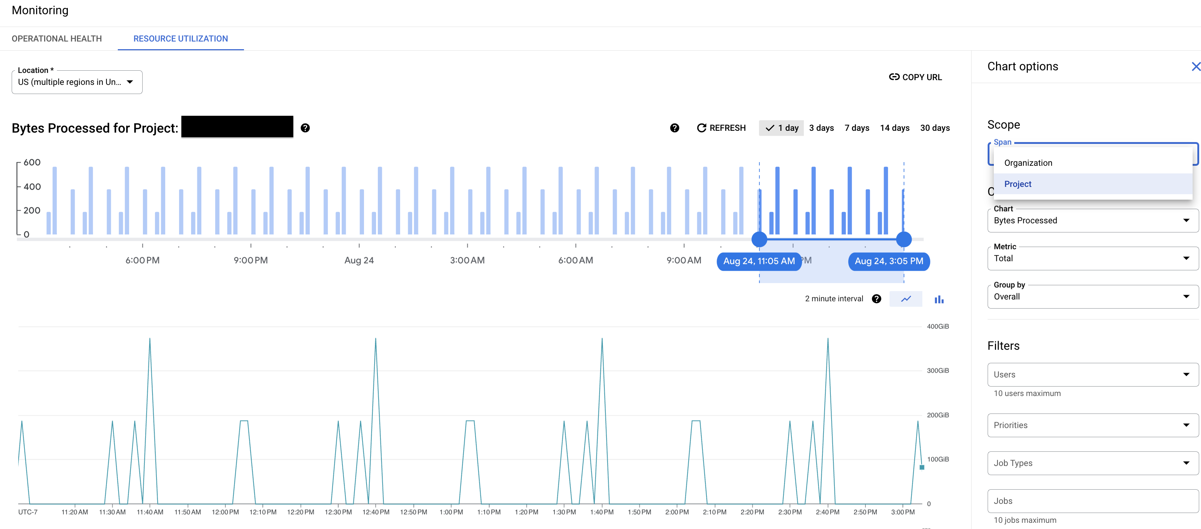Switch to Operational Health tab
Image resolution: width=1201 pixels, height=529 pixels.
58,38
